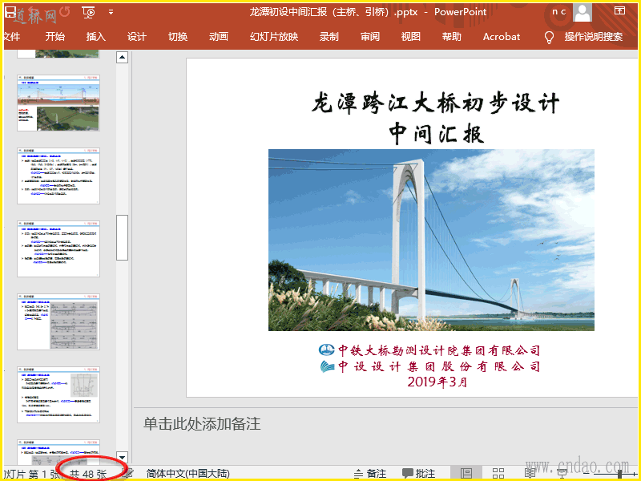This screenshot has width=641, height=481.
Task: Click the zoom slider handle
Action: pos(619,474)
